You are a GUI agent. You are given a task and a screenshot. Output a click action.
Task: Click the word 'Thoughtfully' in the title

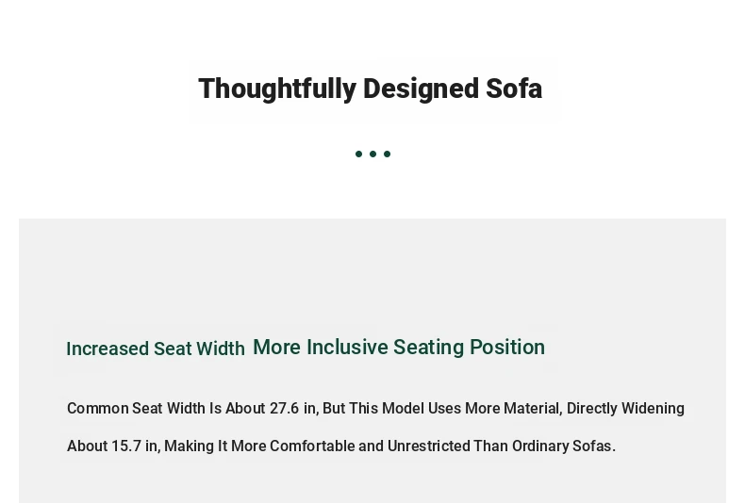pyautogui.click(x=277, y=89)
